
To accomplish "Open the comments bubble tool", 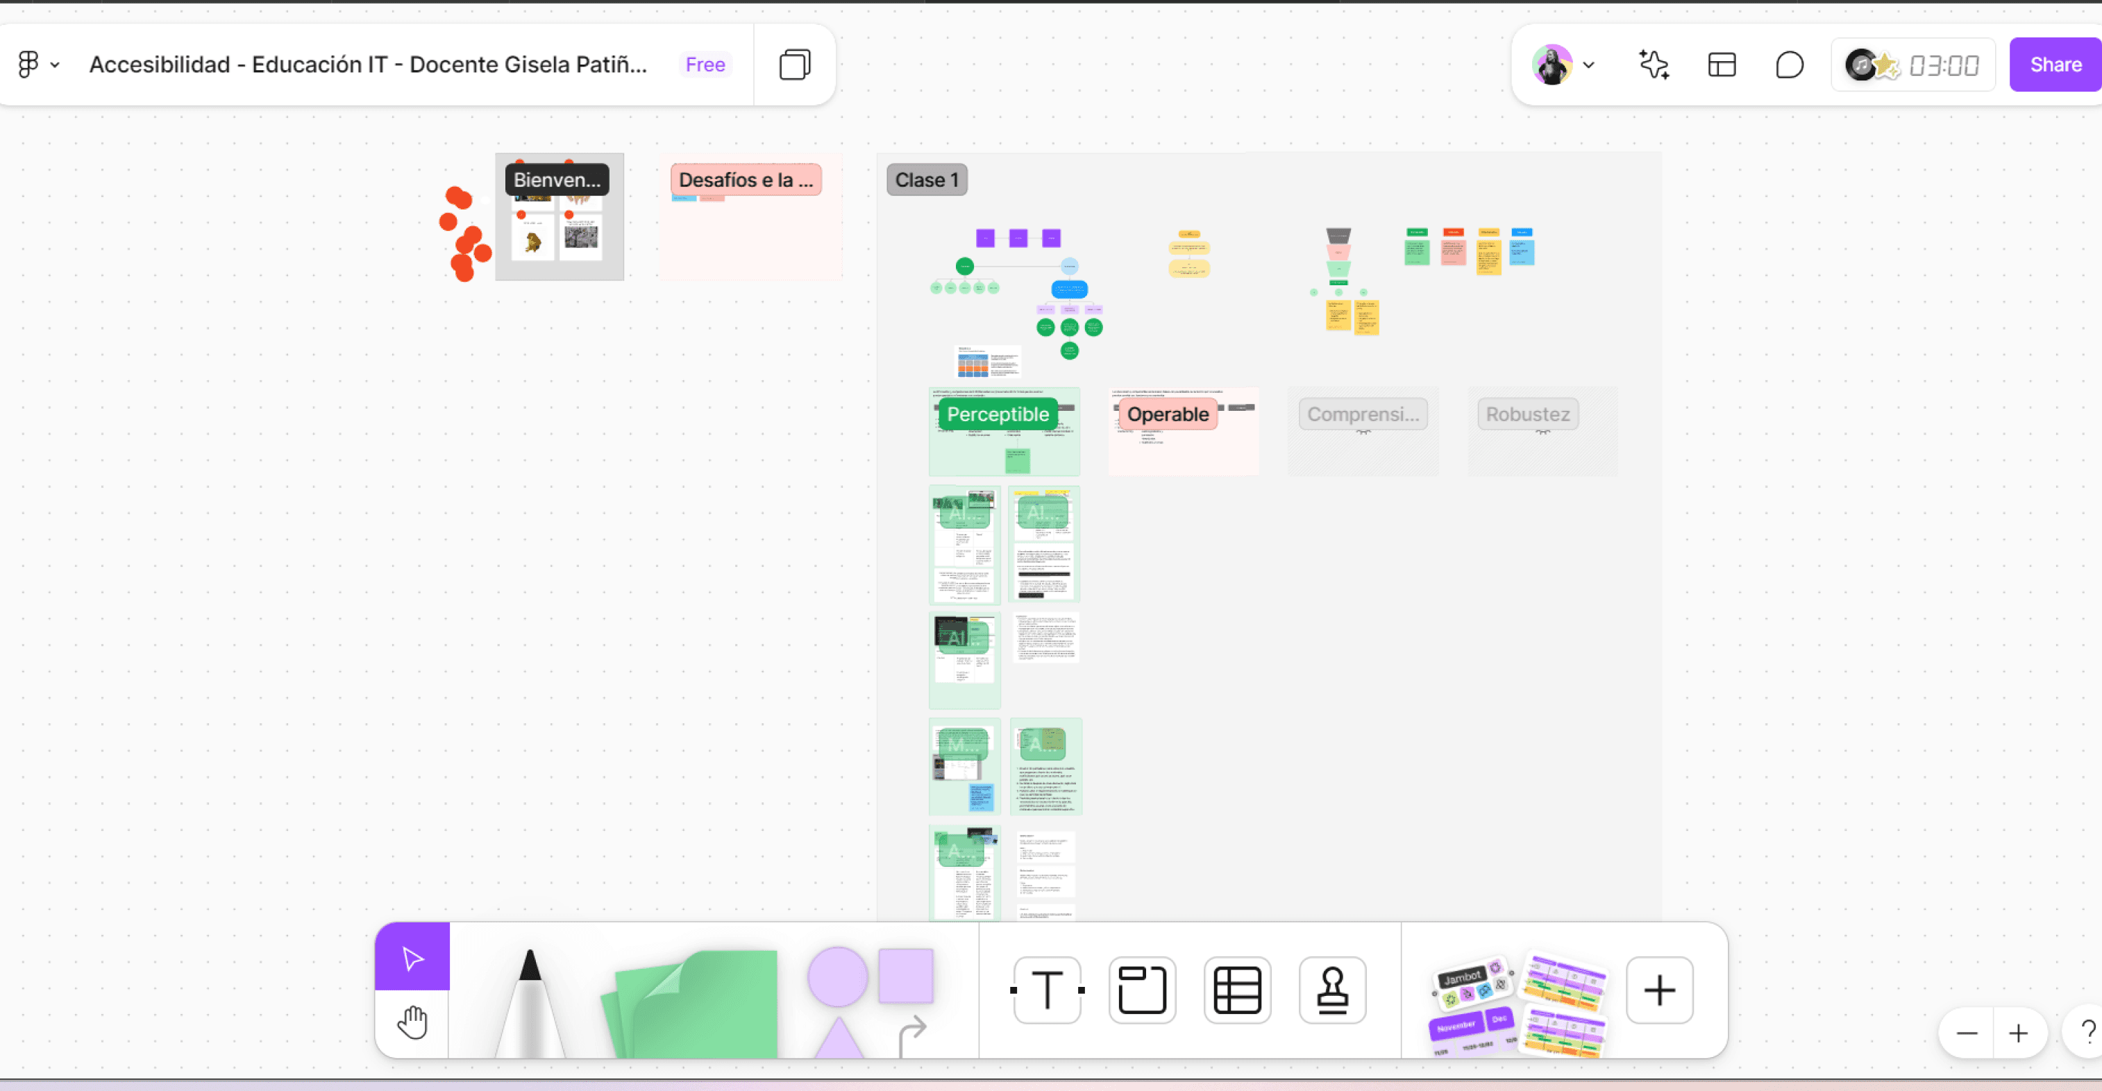I will pyautogui.click(x=1789, y=65).
